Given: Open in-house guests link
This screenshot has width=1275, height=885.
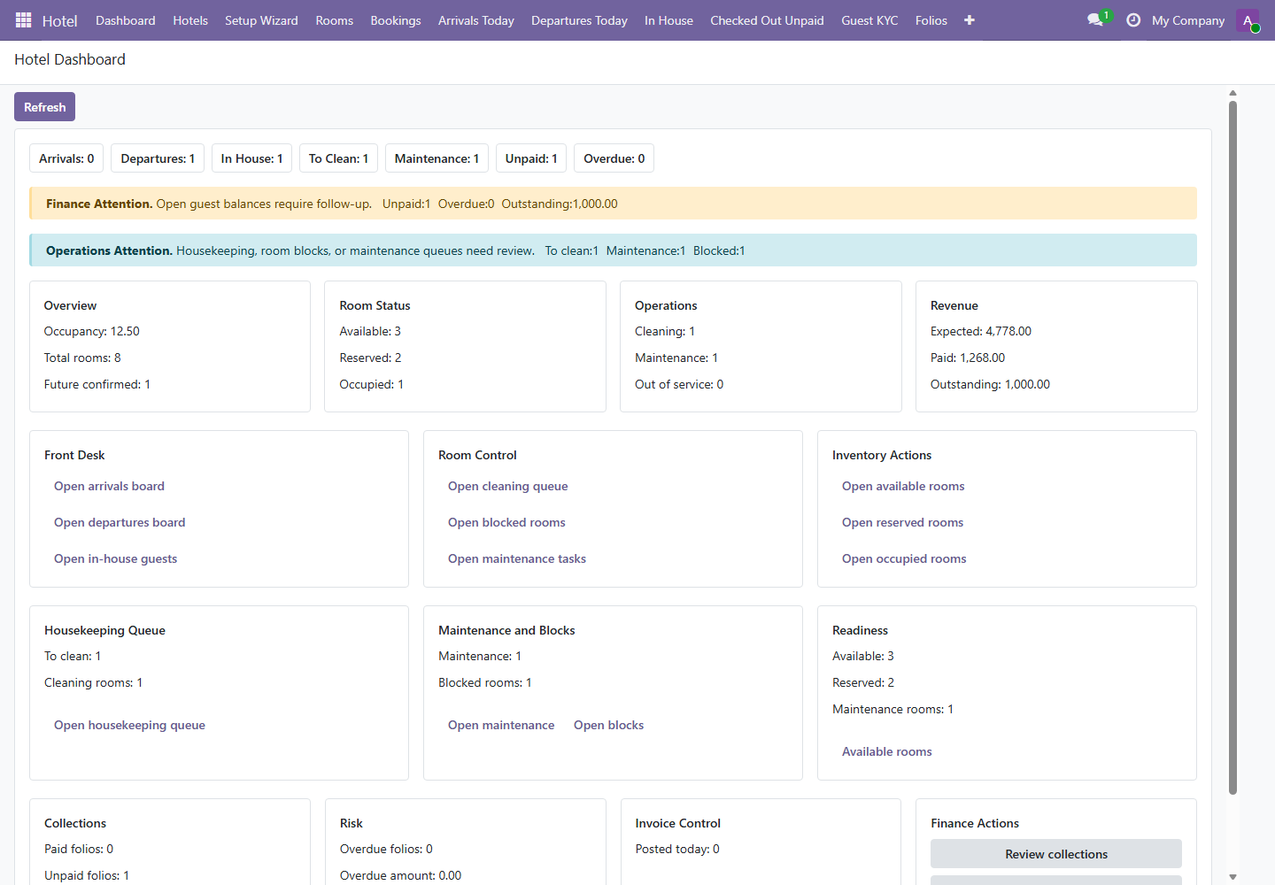Looking at the screenshot, I should (115, 558).
